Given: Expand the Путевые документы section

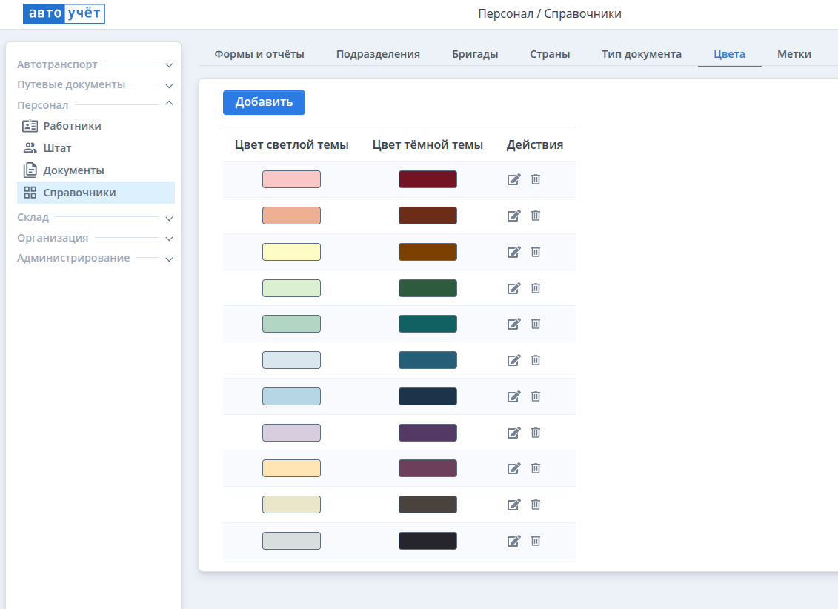Looking at the screenshot, I should point(169,85).
